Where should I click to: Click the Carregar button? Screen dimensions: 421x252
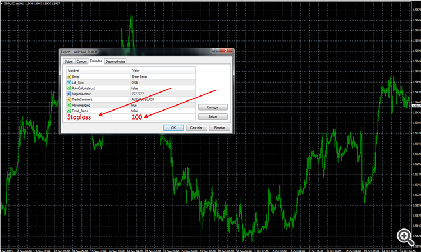pyautogui.click(x=213, y=107)
